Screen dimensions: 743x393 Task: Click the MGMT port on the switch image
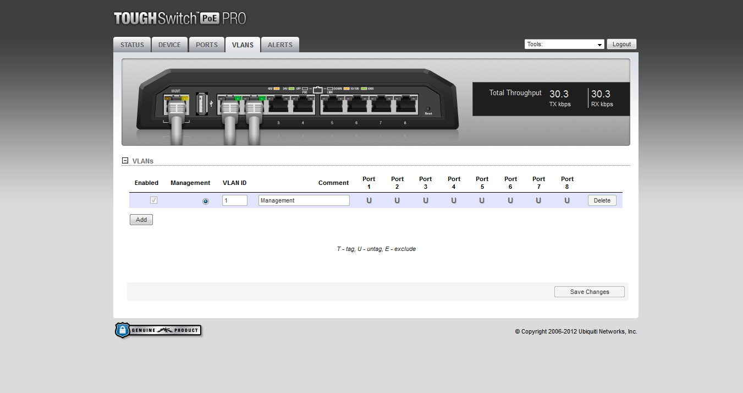pyautogui.click(x=177, y=104)
